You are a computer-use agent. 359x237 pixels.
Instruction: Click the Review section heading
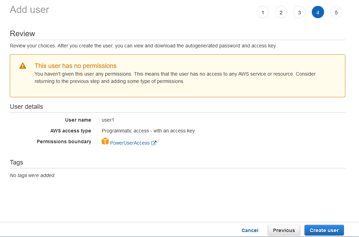coord(22,34)
